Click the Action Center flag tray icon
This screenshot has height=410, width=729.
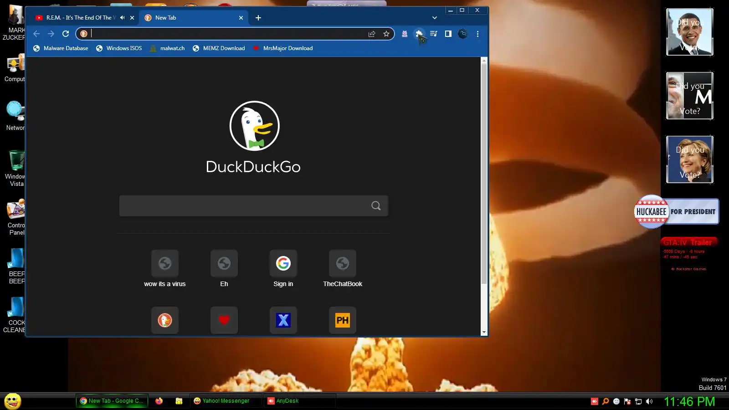[627, 401]
